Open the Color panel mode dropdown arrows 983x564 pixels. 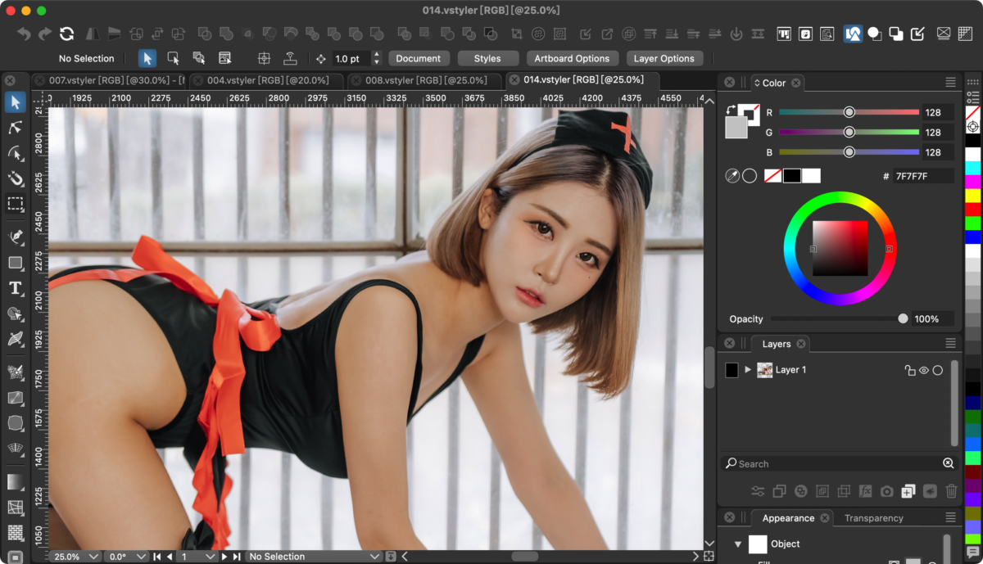click(x=756, y=83)
